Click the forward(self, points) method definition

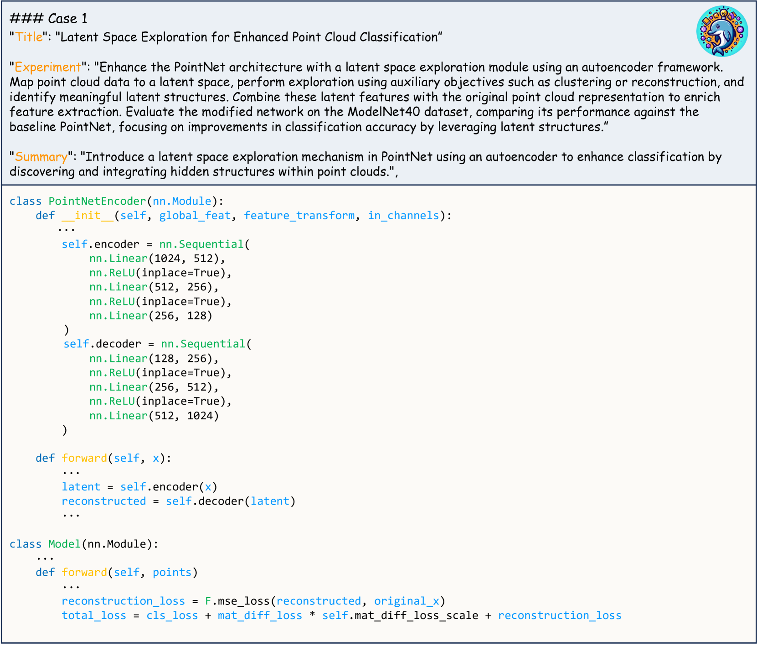click(x=117, y=573)
